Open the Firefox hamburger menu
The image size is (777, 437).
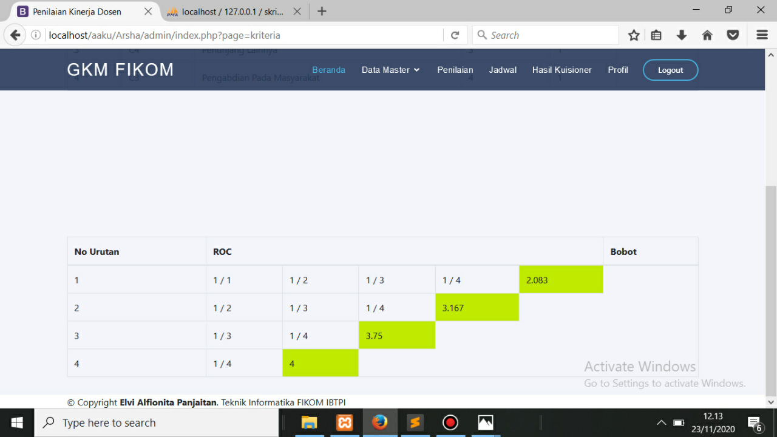[762, 35]
